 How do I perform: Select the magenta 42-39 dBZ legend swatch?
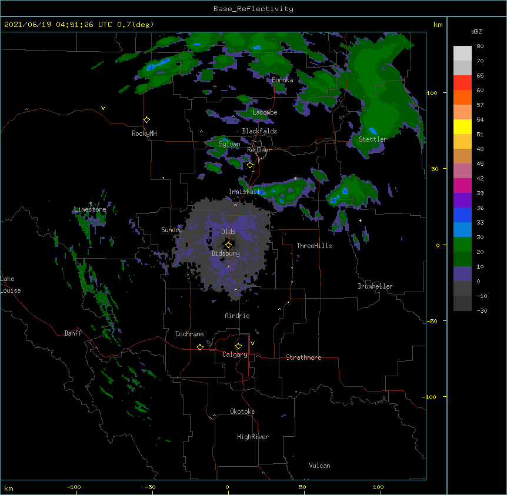462,185
